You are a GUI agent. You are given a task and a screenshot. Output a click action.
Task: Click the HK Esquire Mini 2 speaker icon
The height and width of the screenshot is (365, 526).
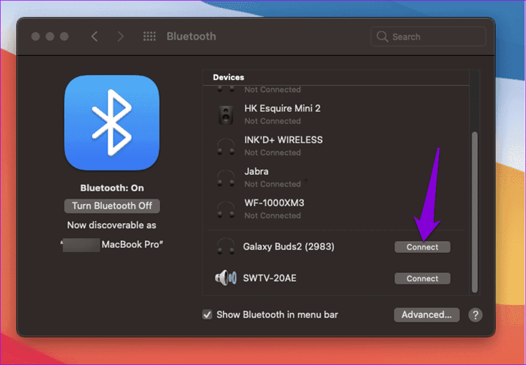(x=226, y=114)
